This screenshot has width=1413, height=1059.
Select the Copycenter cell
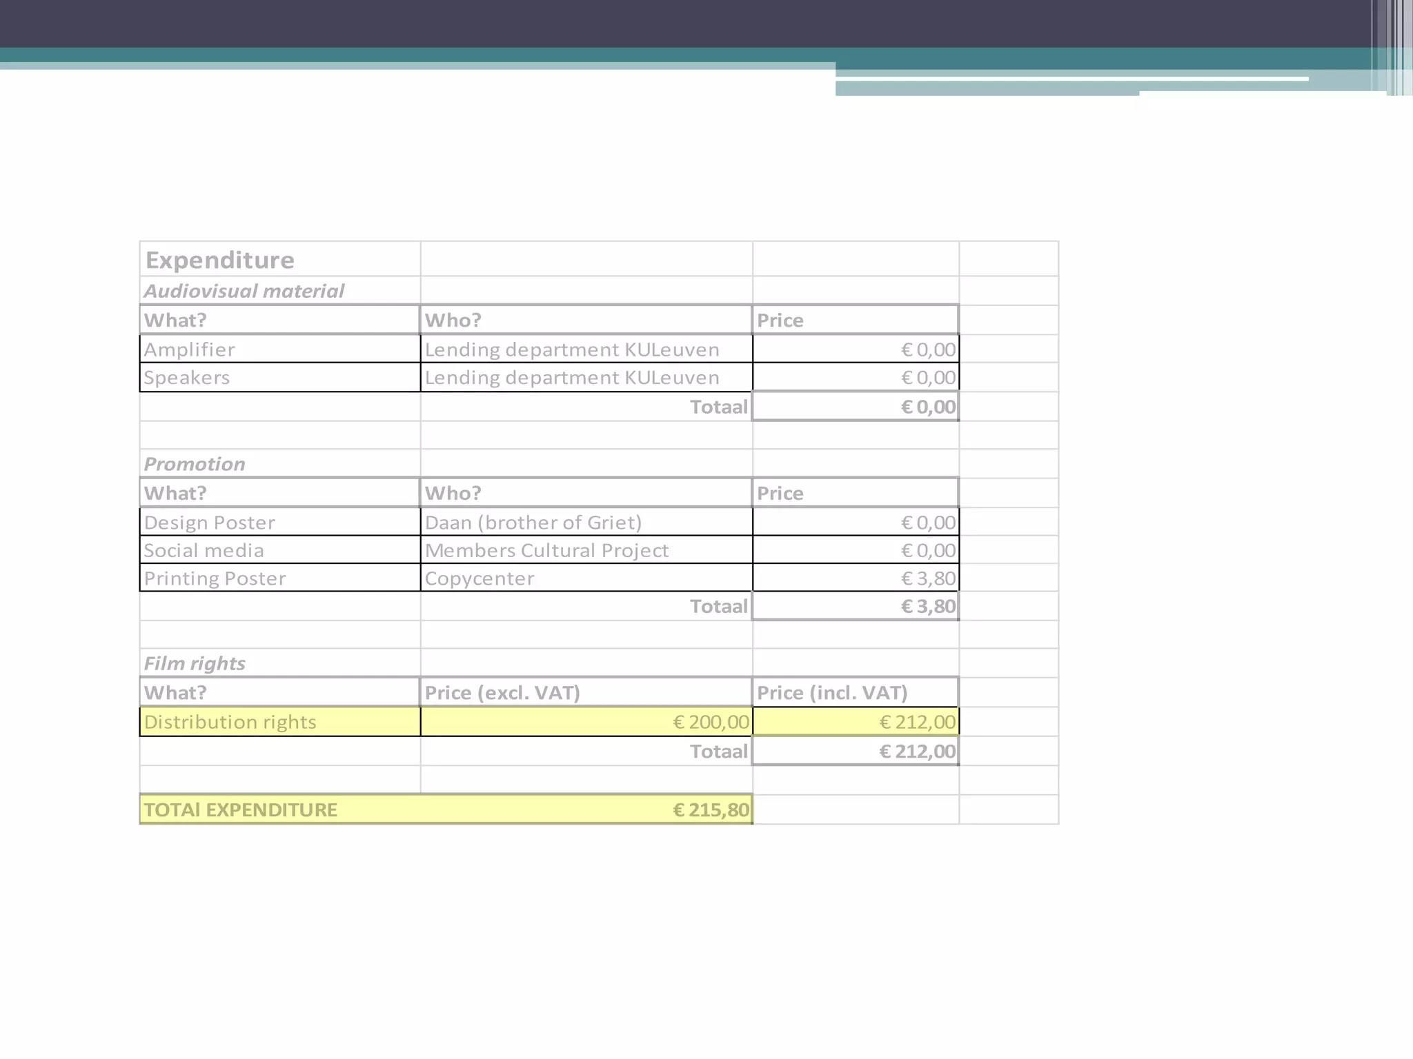(x=480, y=578)
